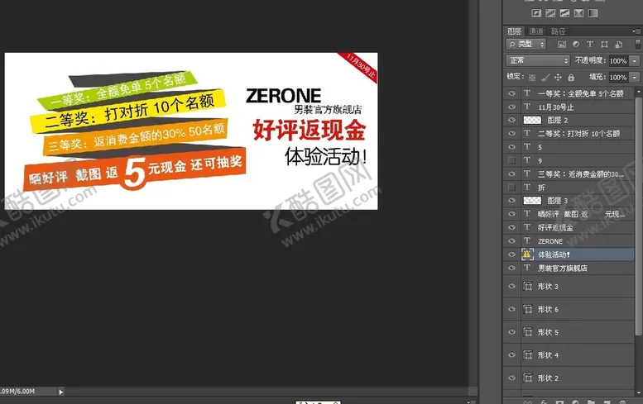Click the shape thumbnail of 形状 2

click(x=528, y=378)
